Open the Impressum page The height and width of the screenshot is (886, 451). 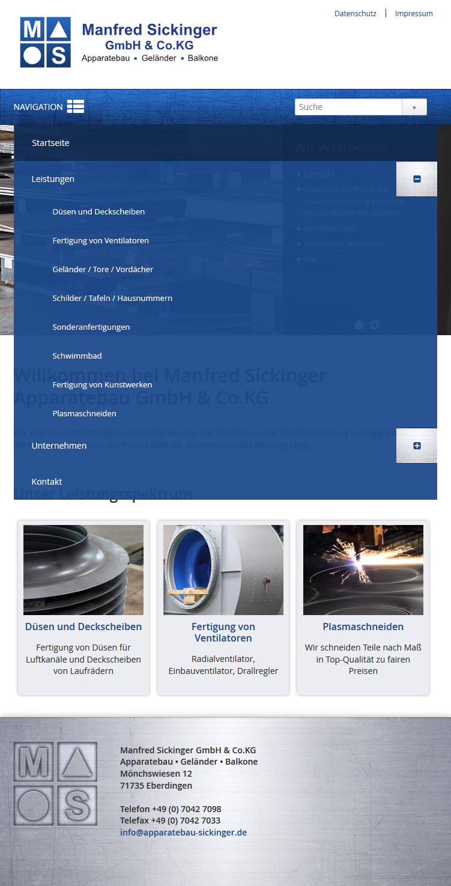click(x=414, y=13)
